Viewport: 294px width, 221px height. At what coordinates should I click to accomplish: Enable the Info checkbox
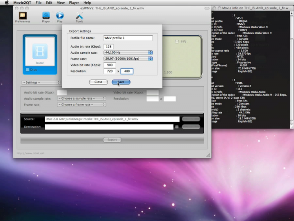(177, 41)
